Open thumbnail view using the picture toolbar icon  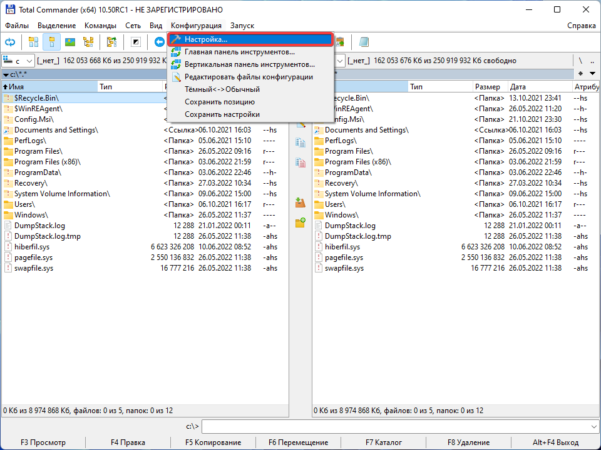[x=71, y=41]
